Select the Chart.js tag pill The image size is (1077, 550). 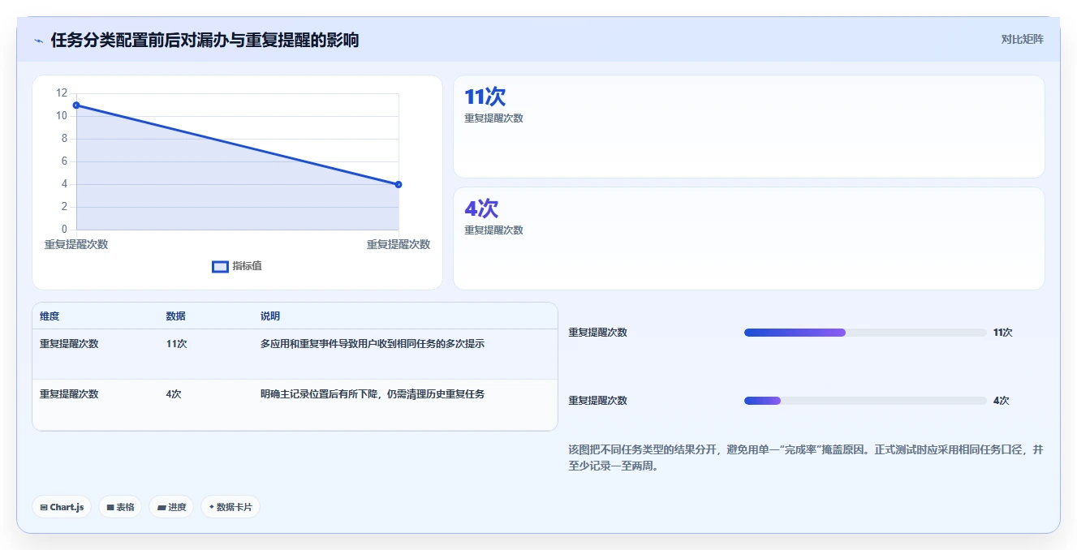[62, 507]
